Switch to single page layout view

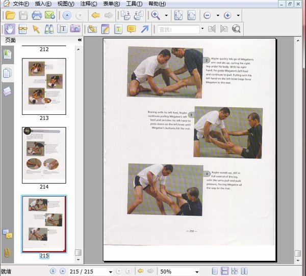point(215,271)
